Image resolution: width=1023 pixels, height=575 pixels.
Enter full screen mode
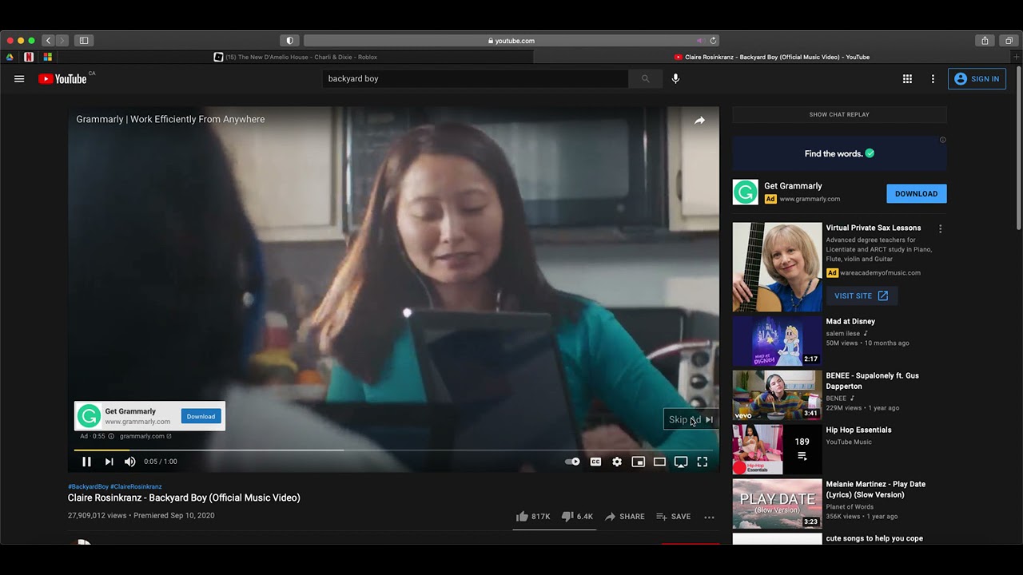[703, 462]
